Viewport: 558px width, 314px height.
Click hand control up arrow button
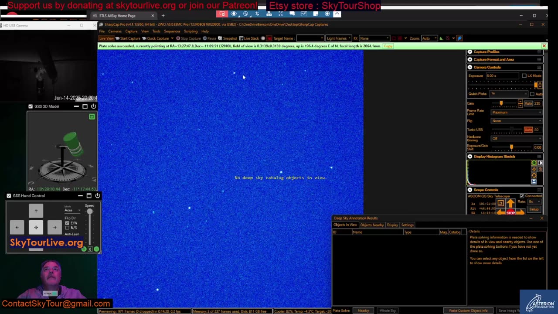(x=36, y=211)
